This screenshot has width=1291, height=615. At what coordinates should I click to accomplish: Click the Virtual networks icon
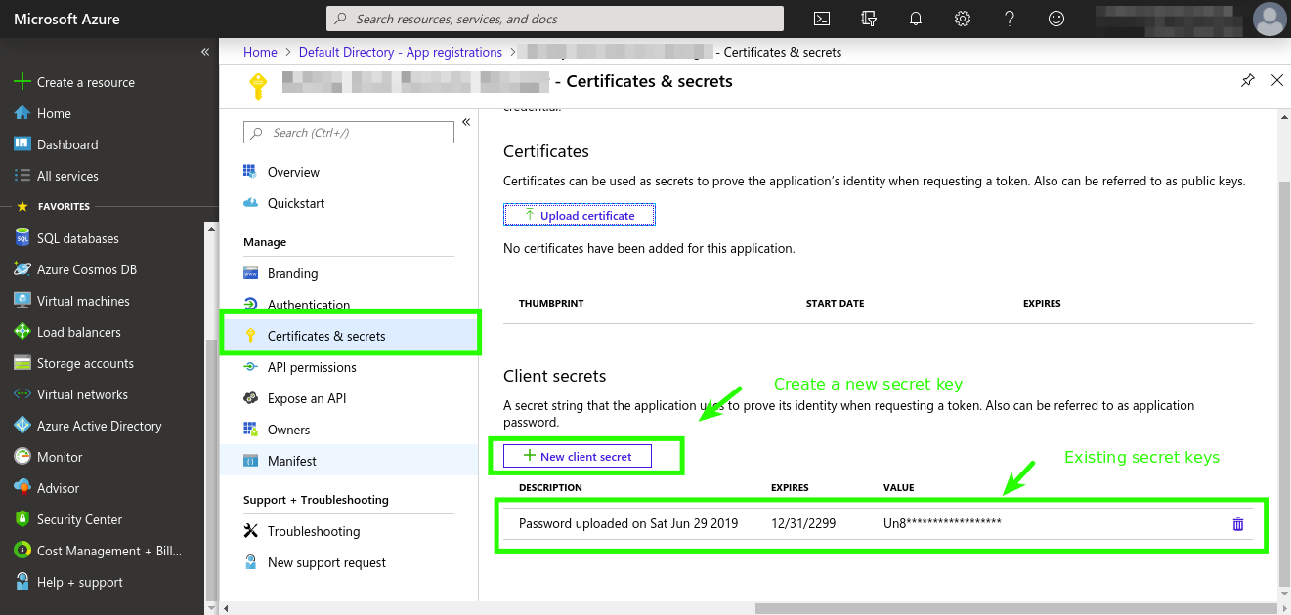pos(22,394)
